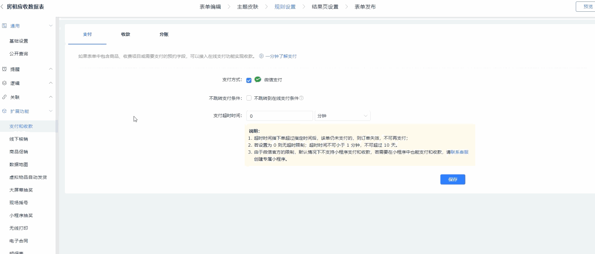Screen dimensions: 595x254
Task: Enable the 不跳转到在线支付条件 checkbox
Action: coord(249,98)
